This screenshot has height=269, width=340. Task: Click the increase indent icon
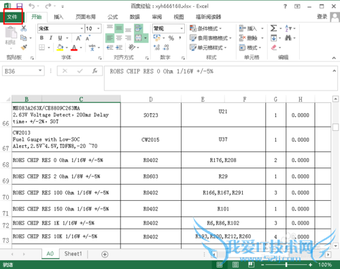(x=119, y=48)
